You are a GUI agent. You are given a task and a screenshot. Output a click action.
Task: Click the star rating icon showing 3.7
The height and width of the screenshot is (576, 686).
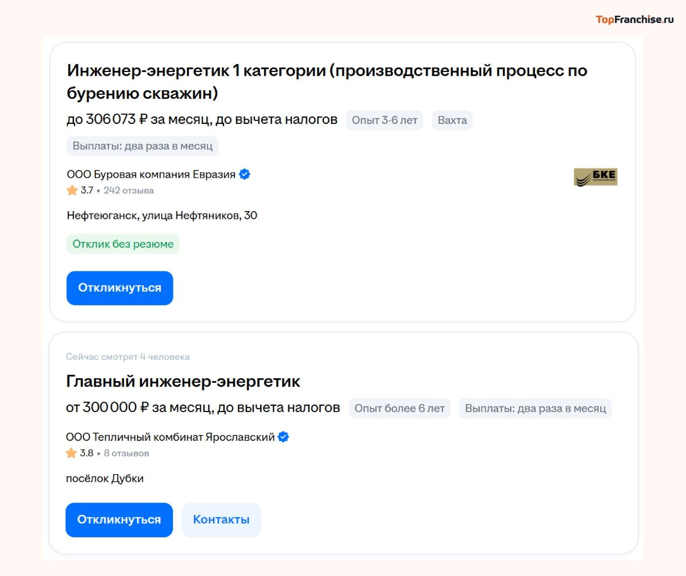click(x=73, y=191)
